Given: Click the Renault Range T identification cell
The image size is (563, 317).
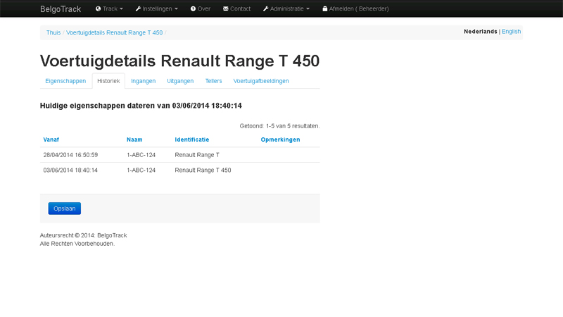Looking at the screenshot, I should 197,155.
